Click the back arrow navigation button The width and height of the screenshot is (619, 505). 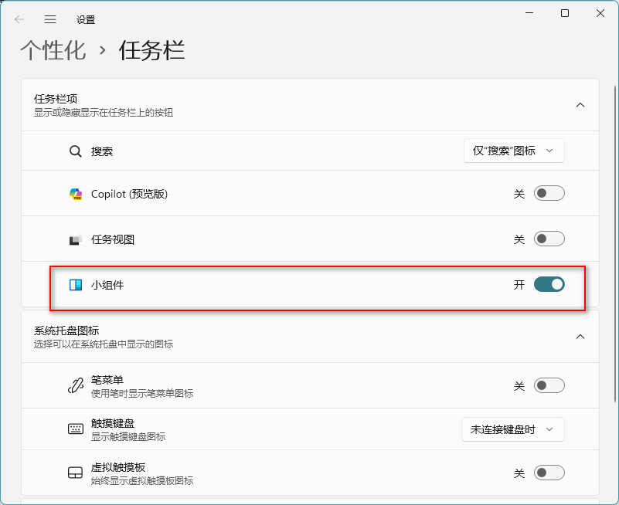coord(17,19)
